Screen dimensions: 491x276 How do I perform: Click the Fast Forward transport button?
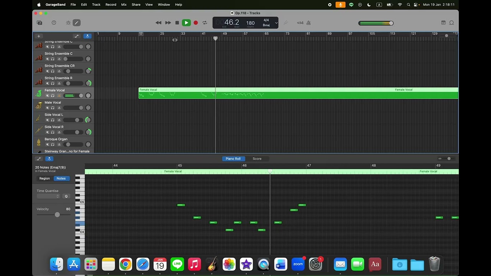click(168, 23)
